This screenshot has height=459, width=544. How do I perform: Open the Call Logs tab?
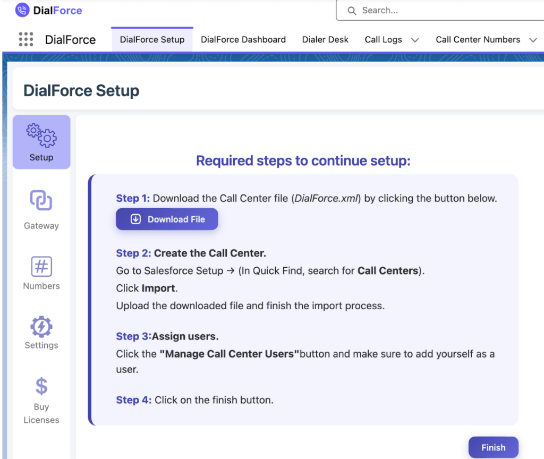[383, 40]
